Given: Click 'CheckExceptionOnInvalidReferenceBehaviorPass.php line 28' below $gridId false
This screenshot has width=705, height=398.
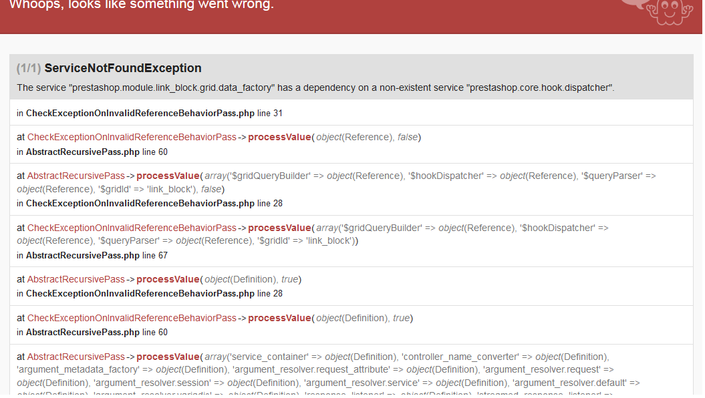Looking at the screenshot, I should pos(154,203).
